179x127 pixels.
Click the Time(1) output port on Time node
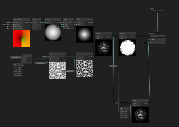click(22, 67)
